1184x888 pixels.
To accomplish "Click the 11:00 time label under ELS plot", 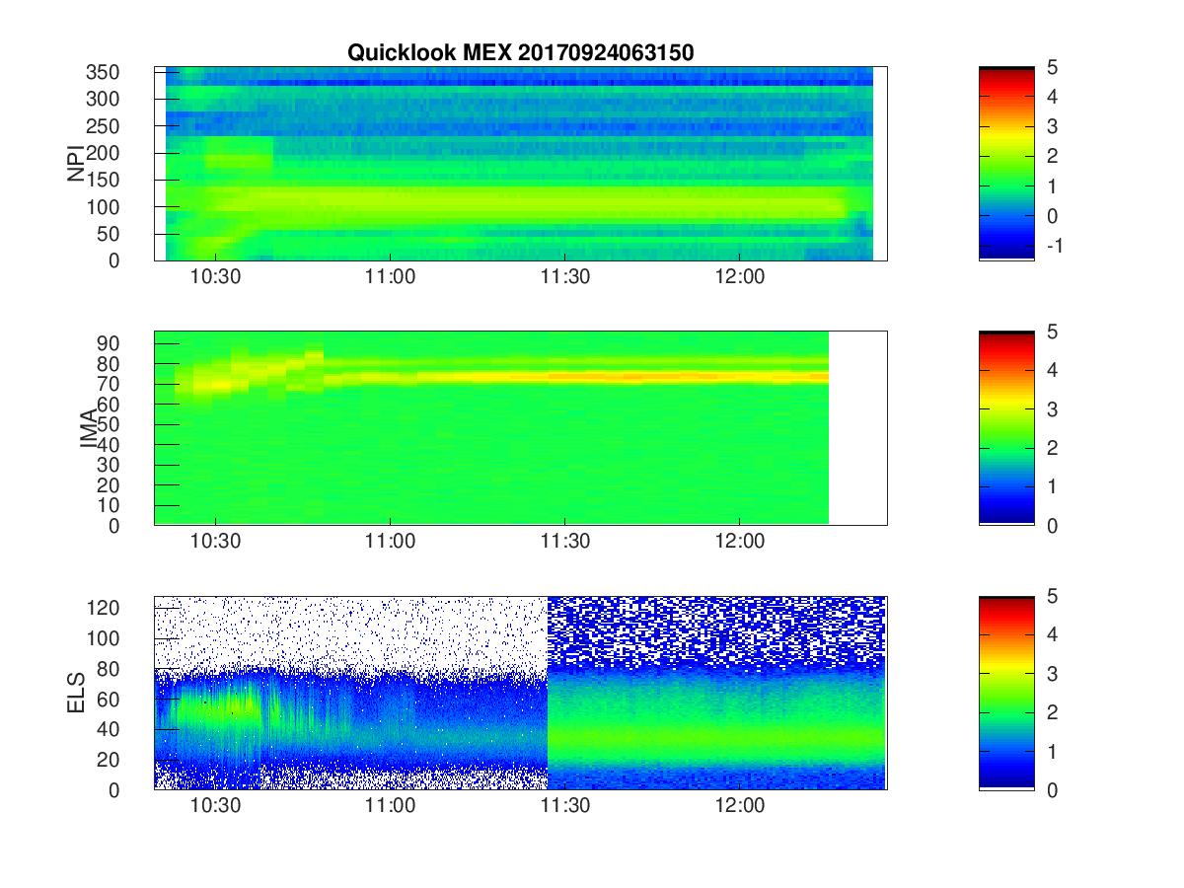I will click(x=390, y=806).
